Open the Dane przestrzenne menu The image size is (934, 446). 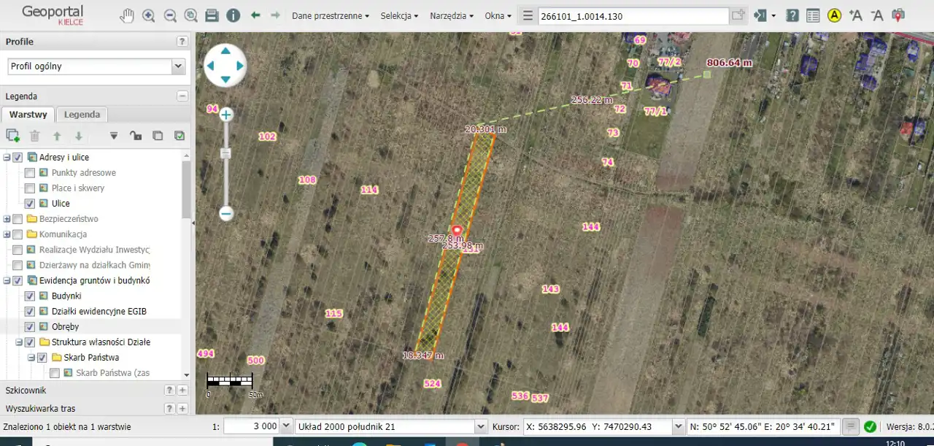[330, 15]
